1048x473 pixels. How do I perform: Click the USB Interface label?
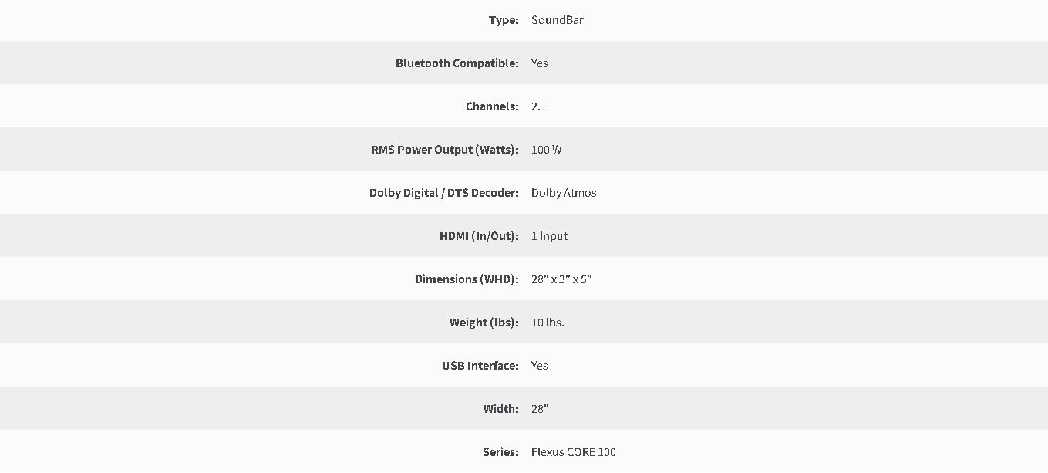click(x=480, y=366)
